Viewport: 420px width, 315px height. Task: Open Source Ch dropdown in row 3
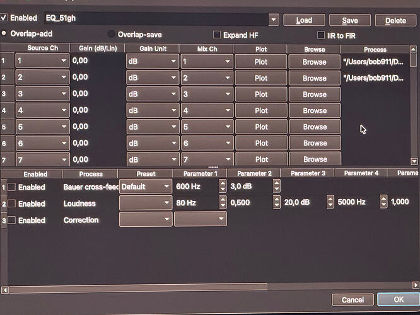click(x=43, y=93)
